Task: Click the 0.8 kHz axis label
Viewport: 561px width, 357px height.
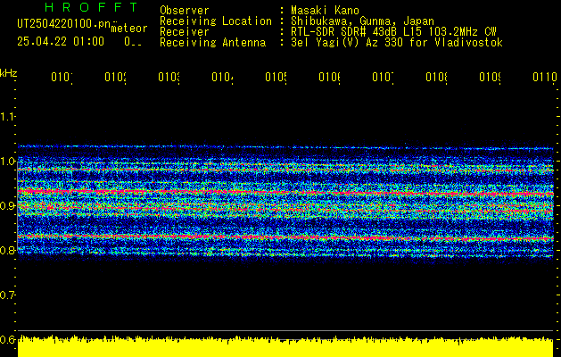Action: (x=7, y=250)
